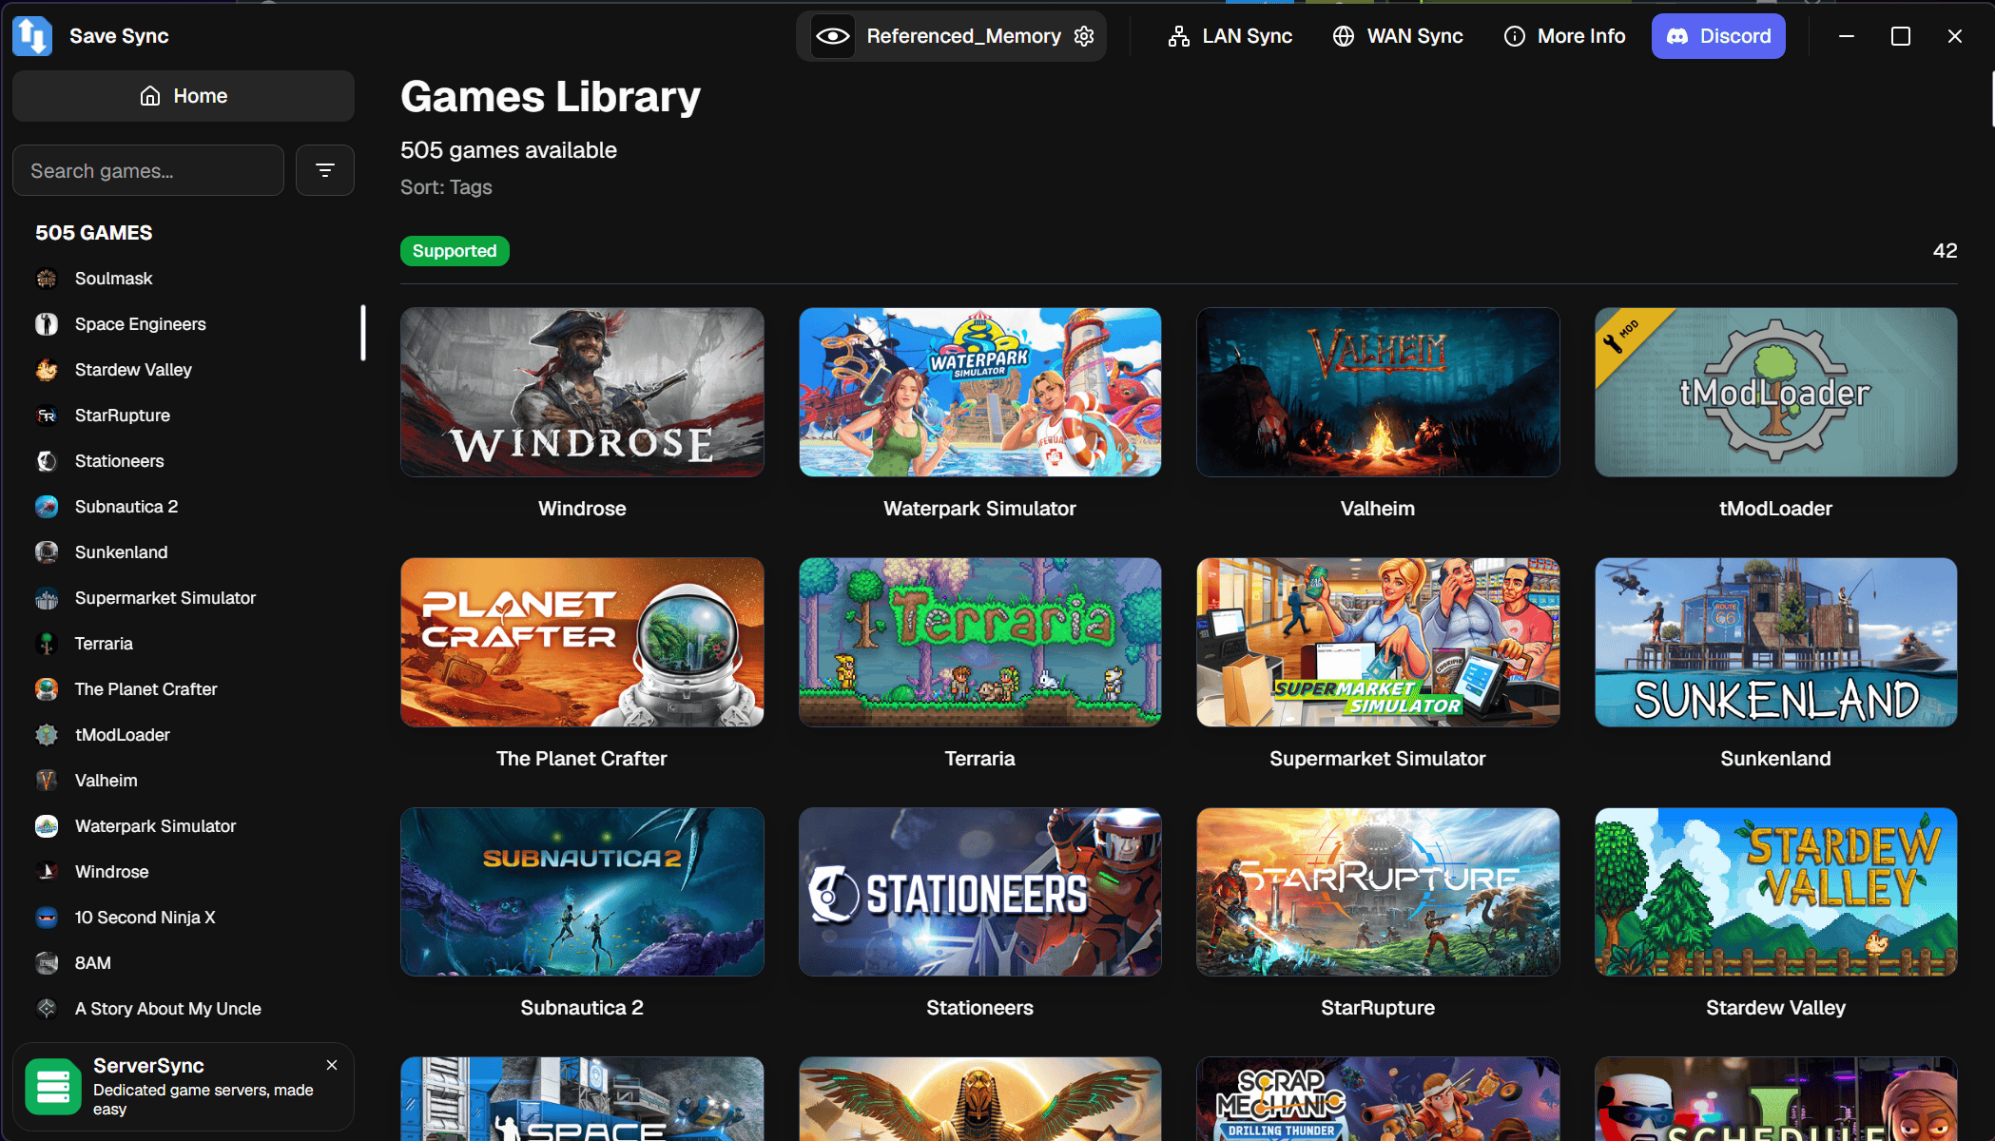Open the Supermarket Simulator game cover
The width and height of the screenshot is (1995, 1141).
click(1378, 642)
